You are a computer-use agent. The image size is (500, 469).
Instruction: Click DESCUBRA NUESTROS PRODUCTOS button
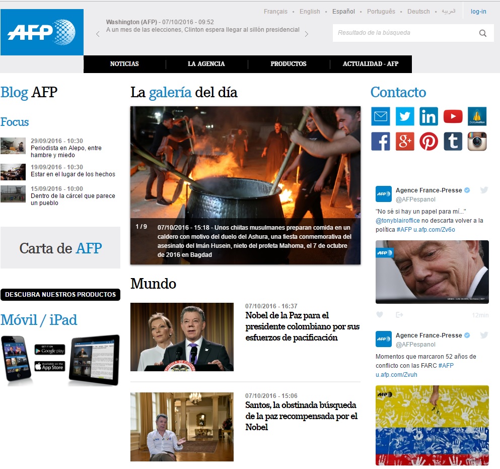(x=60, y=295)
